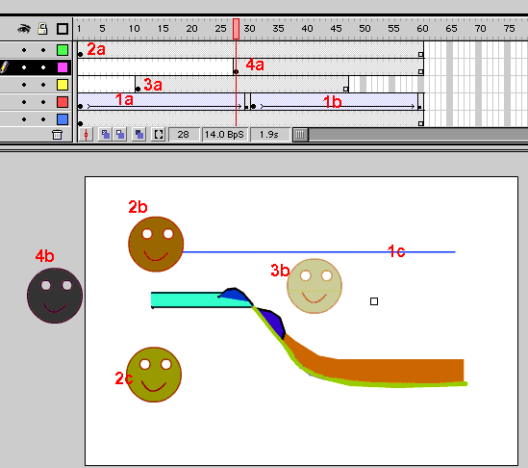Click the green layer outline color swatch
Viewport: 528px width, 468px height.
point(63,50)
